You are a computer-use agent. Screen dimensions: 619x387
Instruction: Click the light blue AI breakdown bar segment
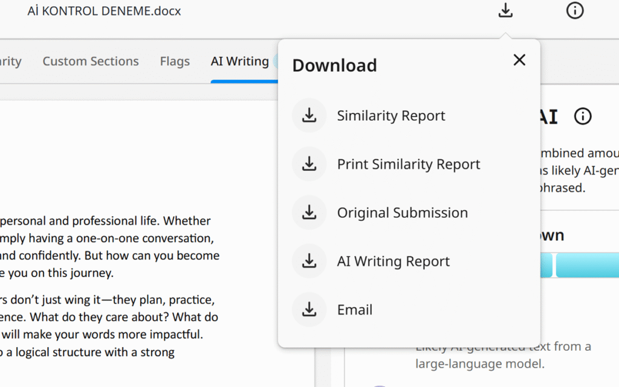[x=586, y=266]
